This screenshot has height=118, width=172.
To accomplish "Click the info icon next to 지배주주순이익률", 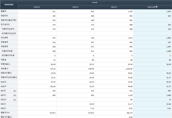I will 16,77.
